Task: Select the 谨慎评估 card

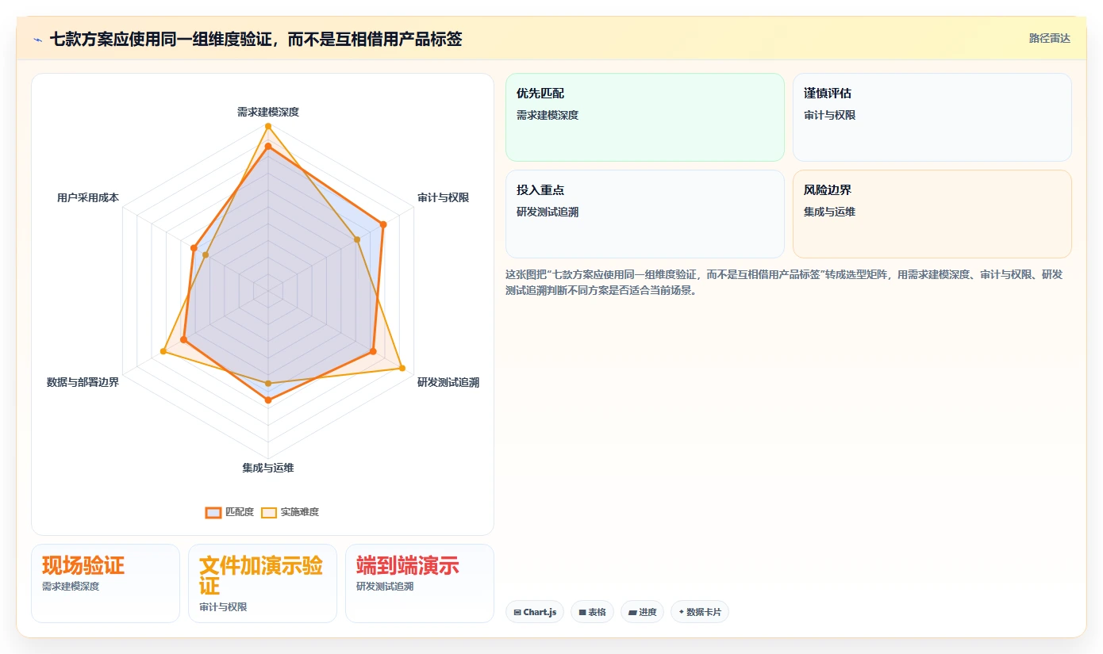Action: [932, 117]
